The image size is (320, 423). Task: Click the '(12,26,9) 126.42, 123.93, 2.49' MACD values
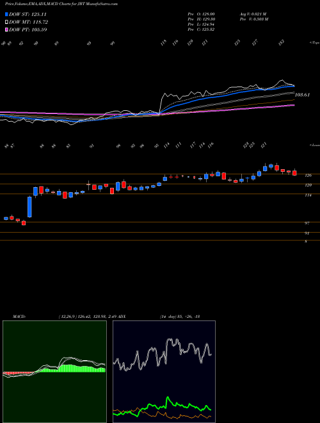(87, 316)
